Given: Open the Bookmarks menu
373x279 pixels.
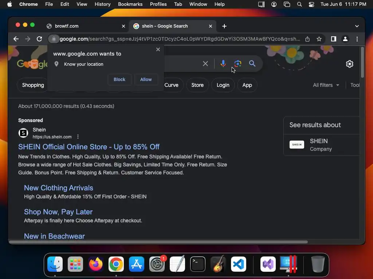Looking at the screenshot, I should (130, 4).
